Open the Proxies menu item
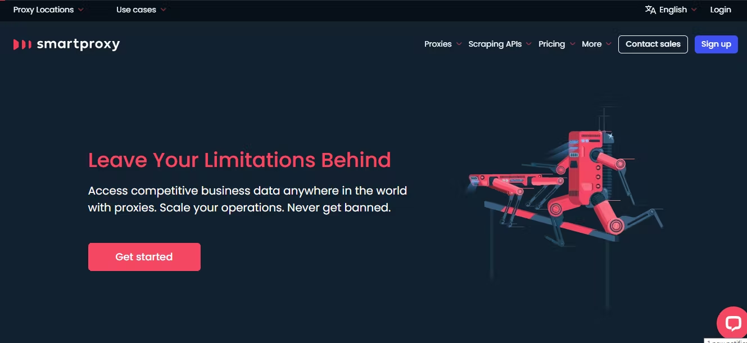The height and width of the screenshot is (343, 747). (x=438, y=44)
